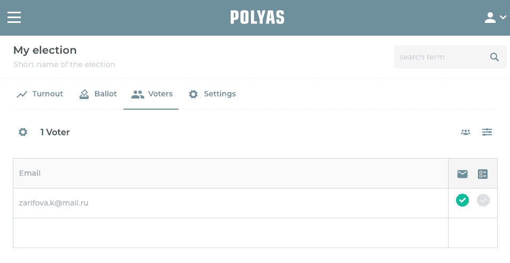Open the Ballot tab
The width and height of the screenshot is (510, 263).
pyautogui.click(x=98, y=94)
